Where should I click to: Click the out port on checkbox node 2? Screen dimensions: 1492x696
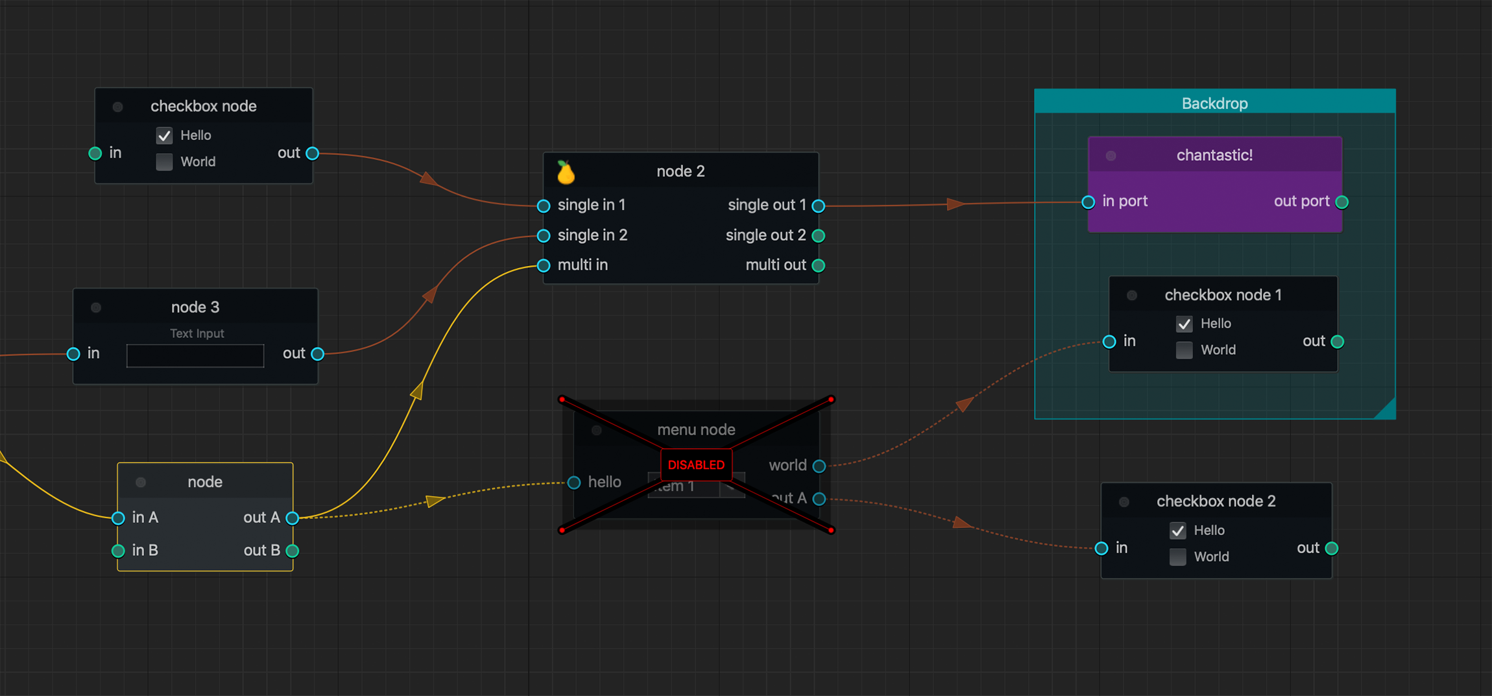tap(1332, 548)
